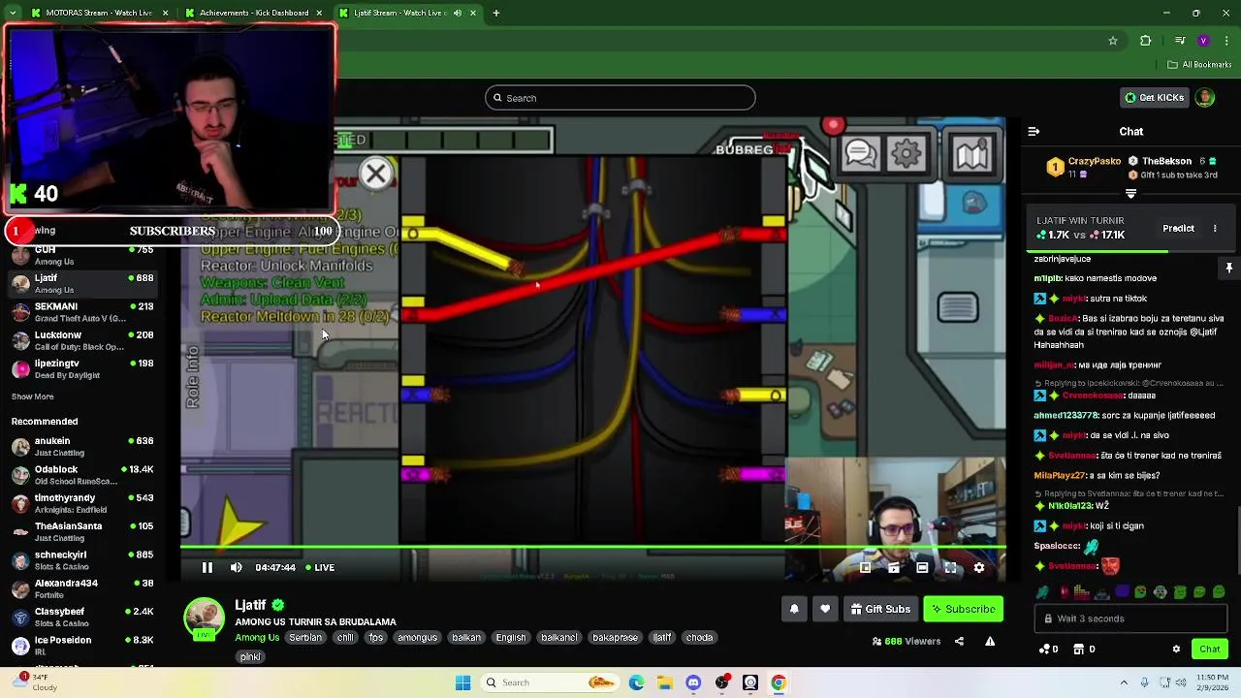
Task: Switch to Achievements Kick Dashboard tab
Action: [254, 13]
